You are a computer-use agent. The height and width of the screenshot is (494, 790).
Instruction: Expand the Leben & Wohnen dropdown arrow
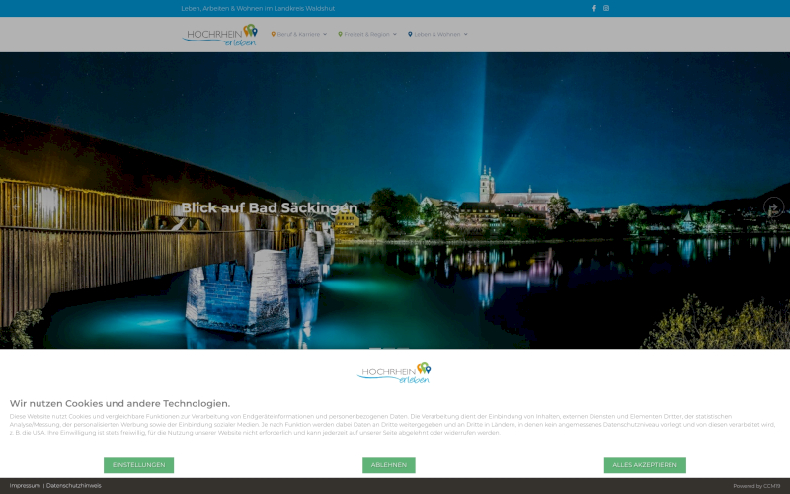click(466, 34)
